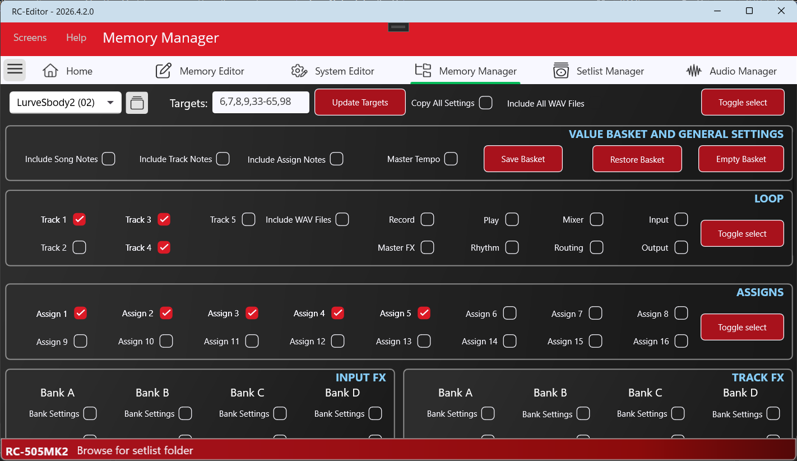Screen dimensions: 797x461
Task: Click the RC-505MK2 device label
Action: click(37, 450)
